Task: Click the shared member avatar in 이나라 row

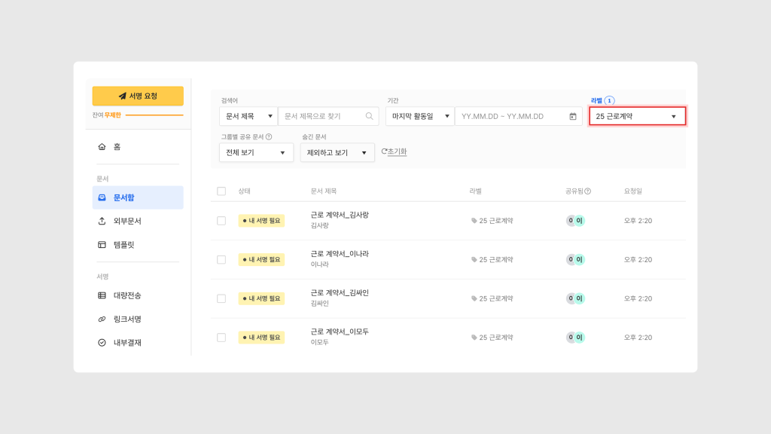Action: [575, 259]
